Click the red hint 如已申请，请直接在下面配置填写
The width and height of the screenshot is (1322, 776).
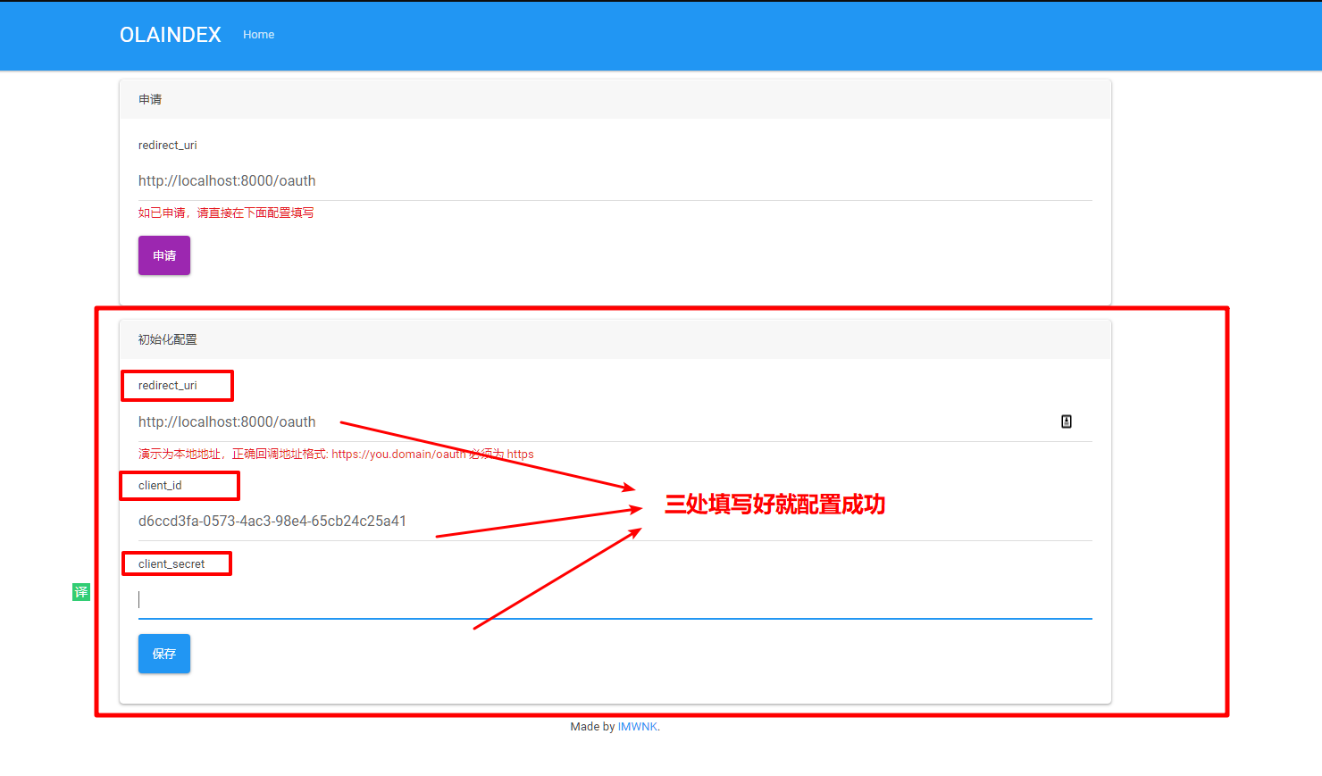226,213
